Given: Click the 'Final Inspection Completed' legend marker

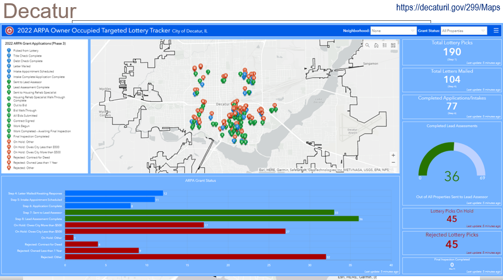Looking at the screenshot, I should (9, 136).
